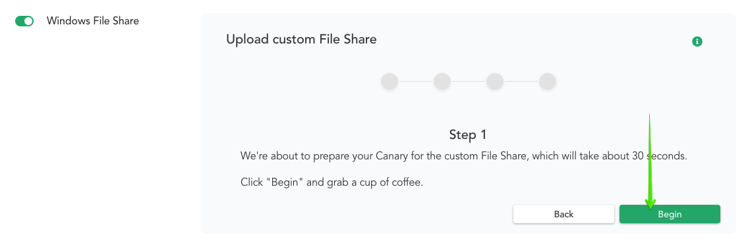The height and width of the screenshot is (243, 750).
Task: Click the quoted "Begin" word in instructions
Action: click(x=285, y=182)
